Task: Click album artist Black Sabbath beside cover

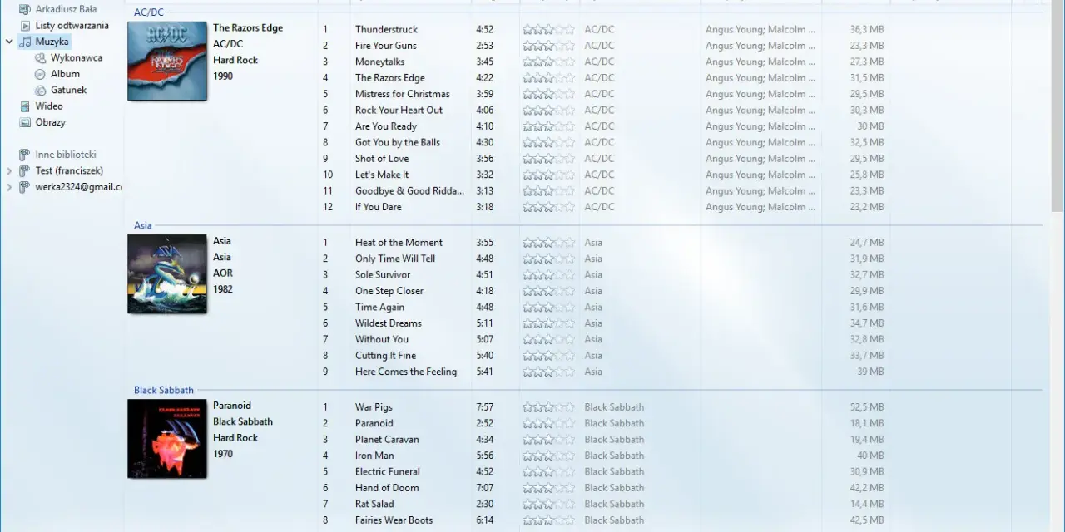Action: point(243,421)
